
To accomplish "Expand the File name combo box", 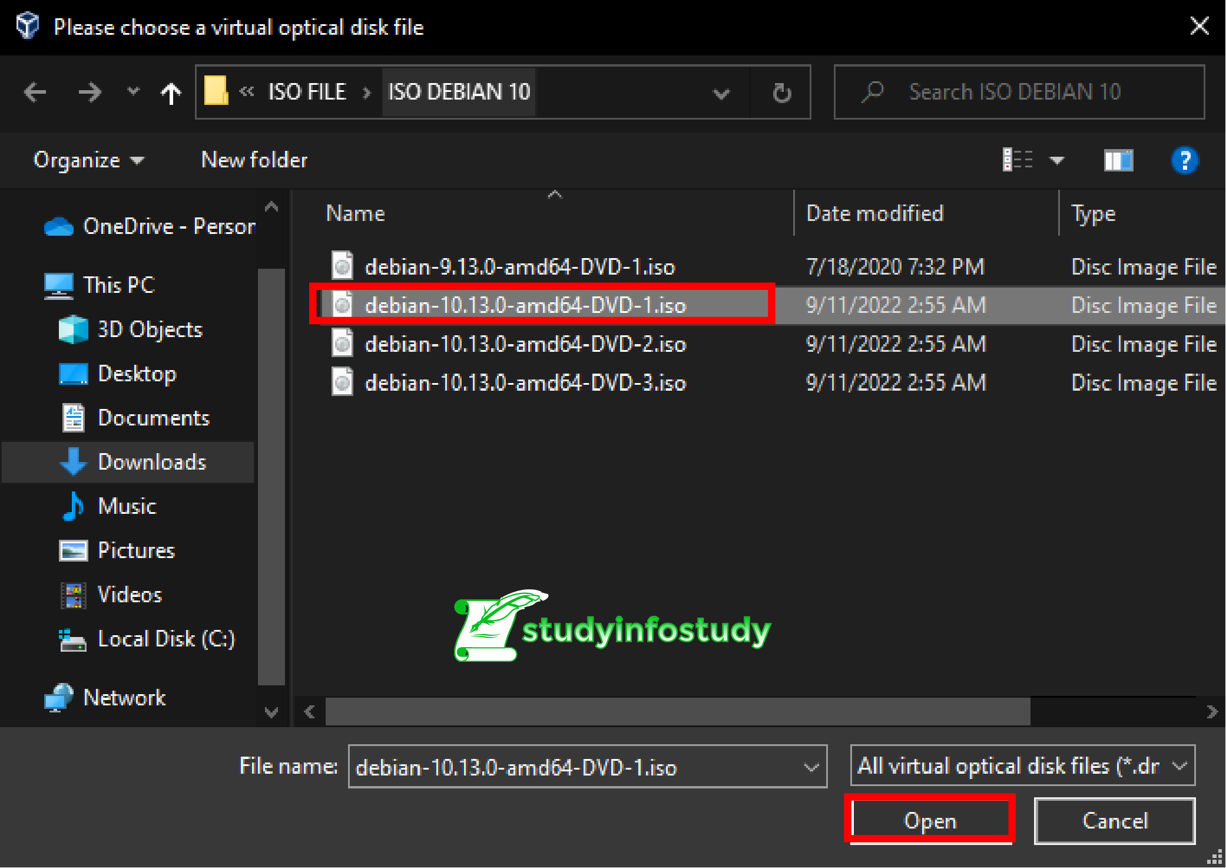I will (811, 767).
